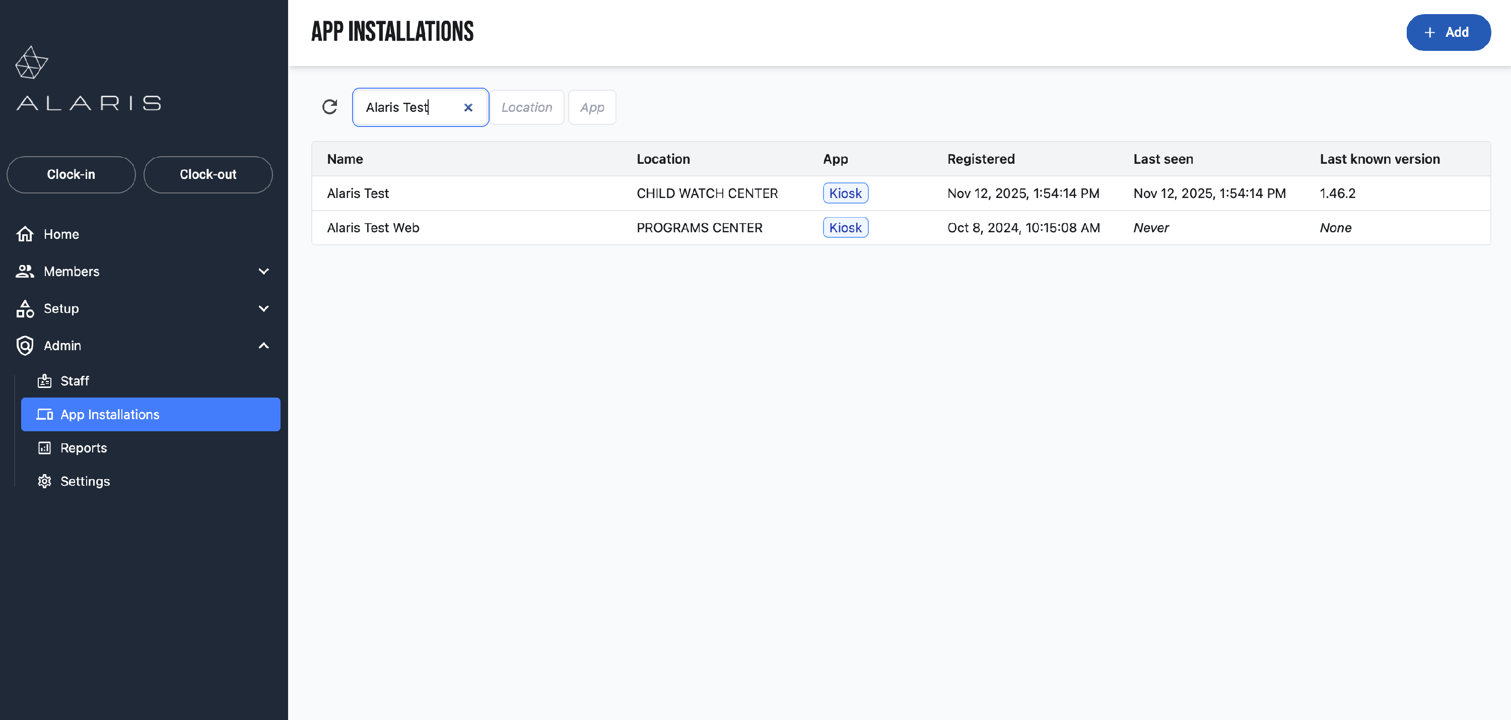Viewport: 1511px width, 720px height.
Task: Collapse the Admin section chevron
Action: tap(263, 346)
